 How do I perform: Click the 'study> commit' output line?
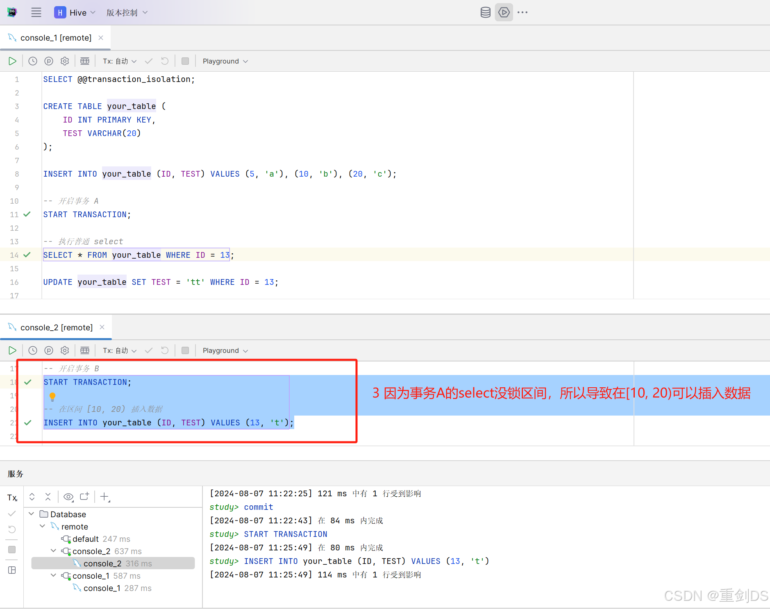pos(241,507)
